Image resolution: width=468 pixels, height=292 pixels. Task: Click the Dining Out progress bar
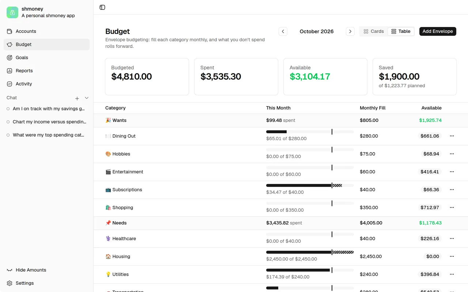pyautogui.click(x=310, y=132)
